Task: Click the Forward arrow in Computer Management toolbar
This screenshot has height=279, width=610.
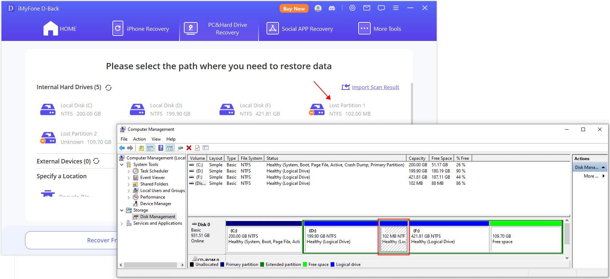Action: (x=130, y=148)
